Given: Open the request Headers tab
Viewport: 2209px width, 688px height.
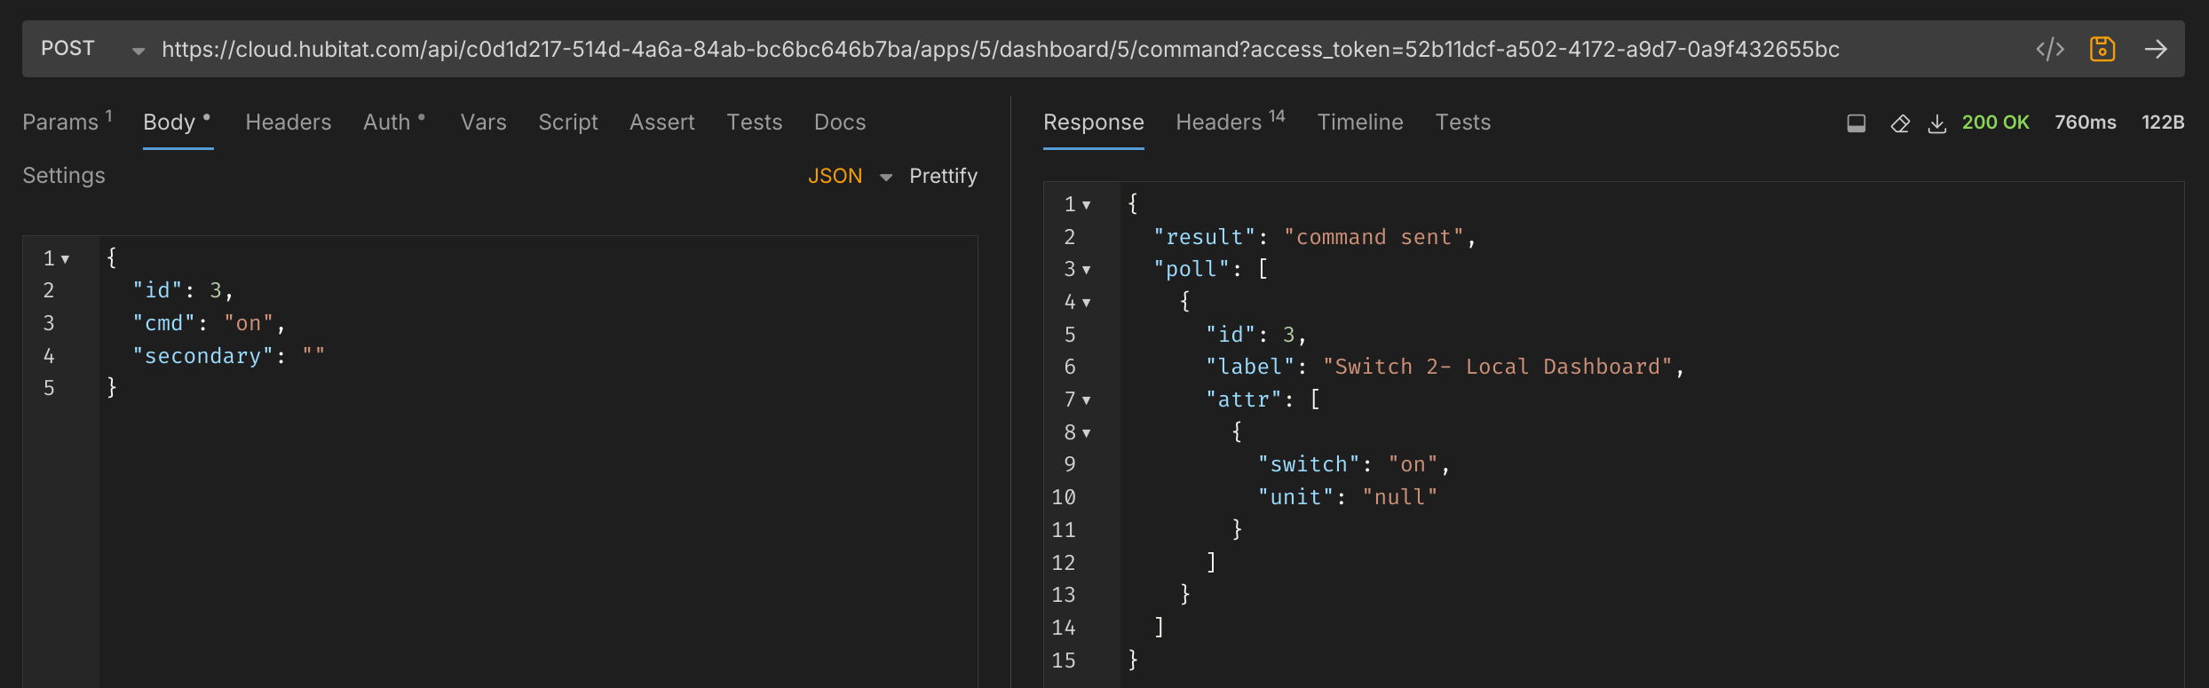Looking at the screenshot, I should pos(288,123).
